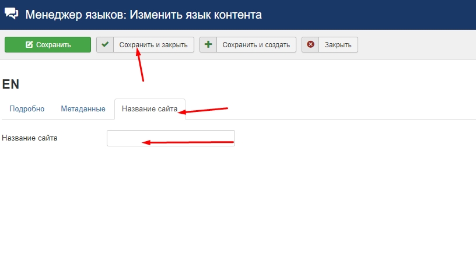Focus the Название сайта text input
This screenshot has height=263, width=476.
pos(170,138)
